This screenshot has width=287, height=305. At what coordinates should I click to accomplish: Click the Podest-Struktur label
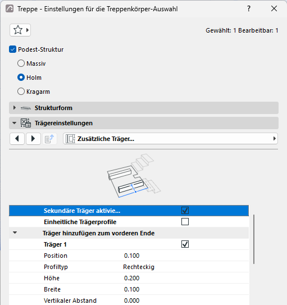pyautogui.click(x=41, y=49)
